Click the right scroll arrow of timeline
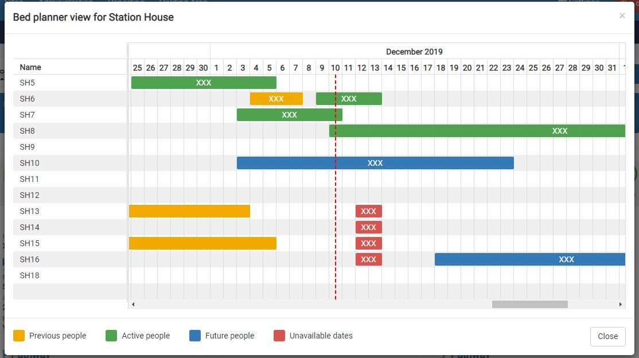 [x=621, y=304]
